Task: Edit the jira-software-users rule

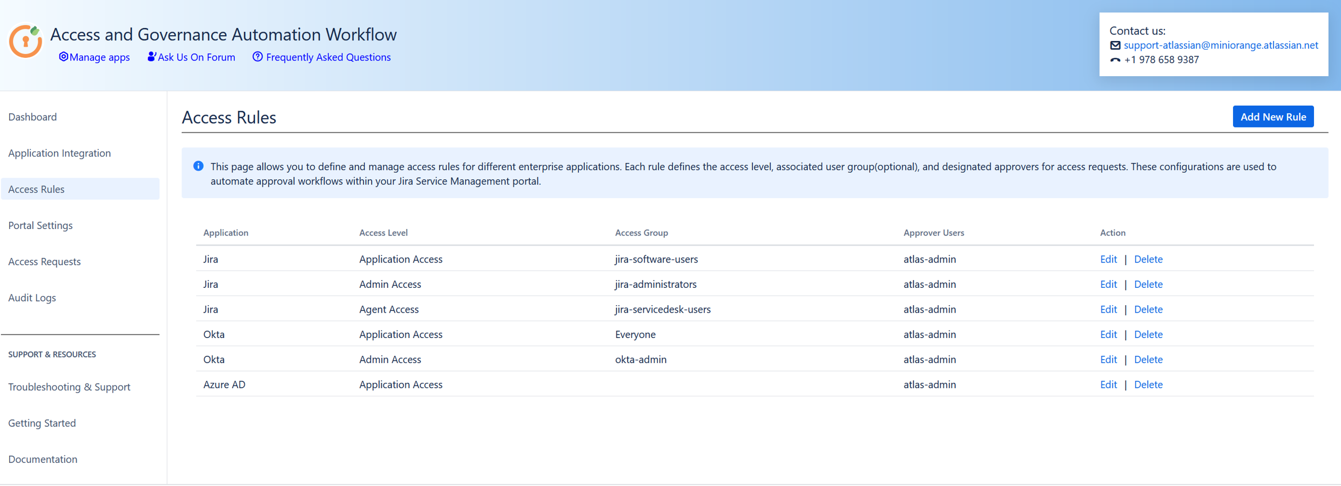Action: [x=1108, y=259]
